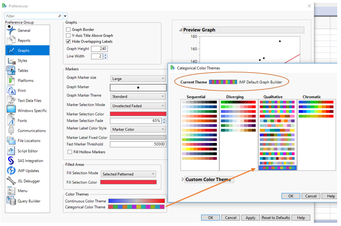
Task: Collapse the Preview Graph disclosure triangle
Action: click(181, 30)
